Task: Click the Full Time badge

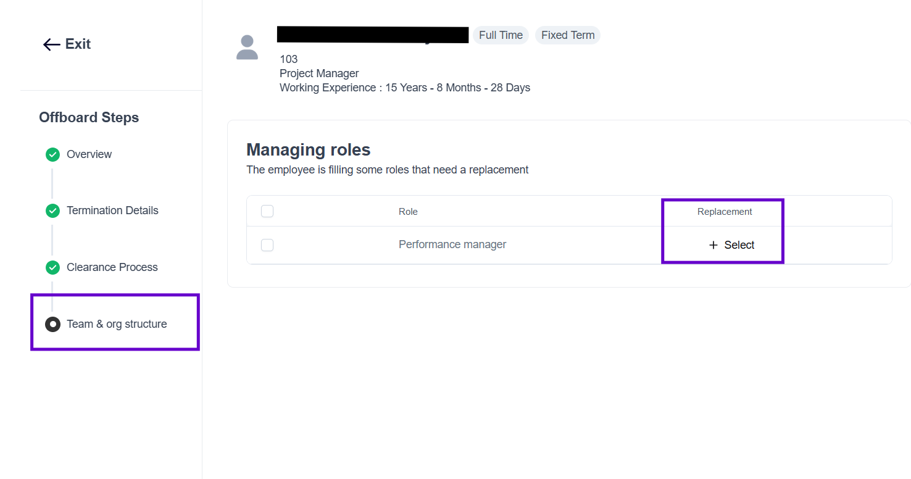Action: [501, 35]
